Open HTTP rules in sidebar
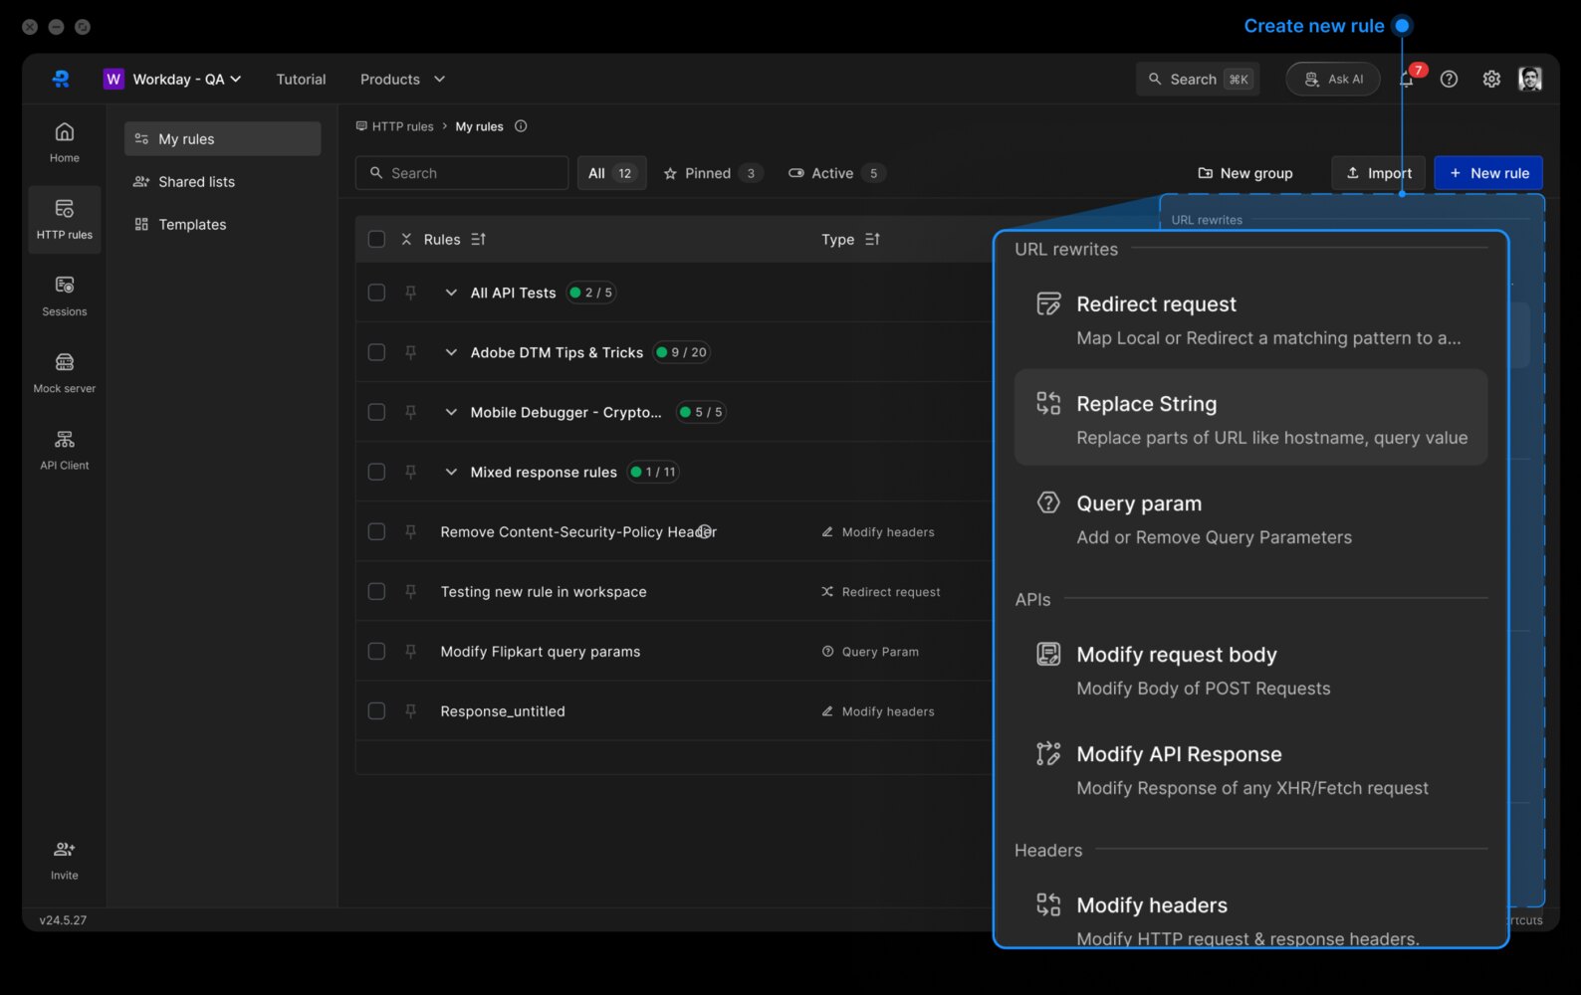1581x995 pixels. point(65,219)
